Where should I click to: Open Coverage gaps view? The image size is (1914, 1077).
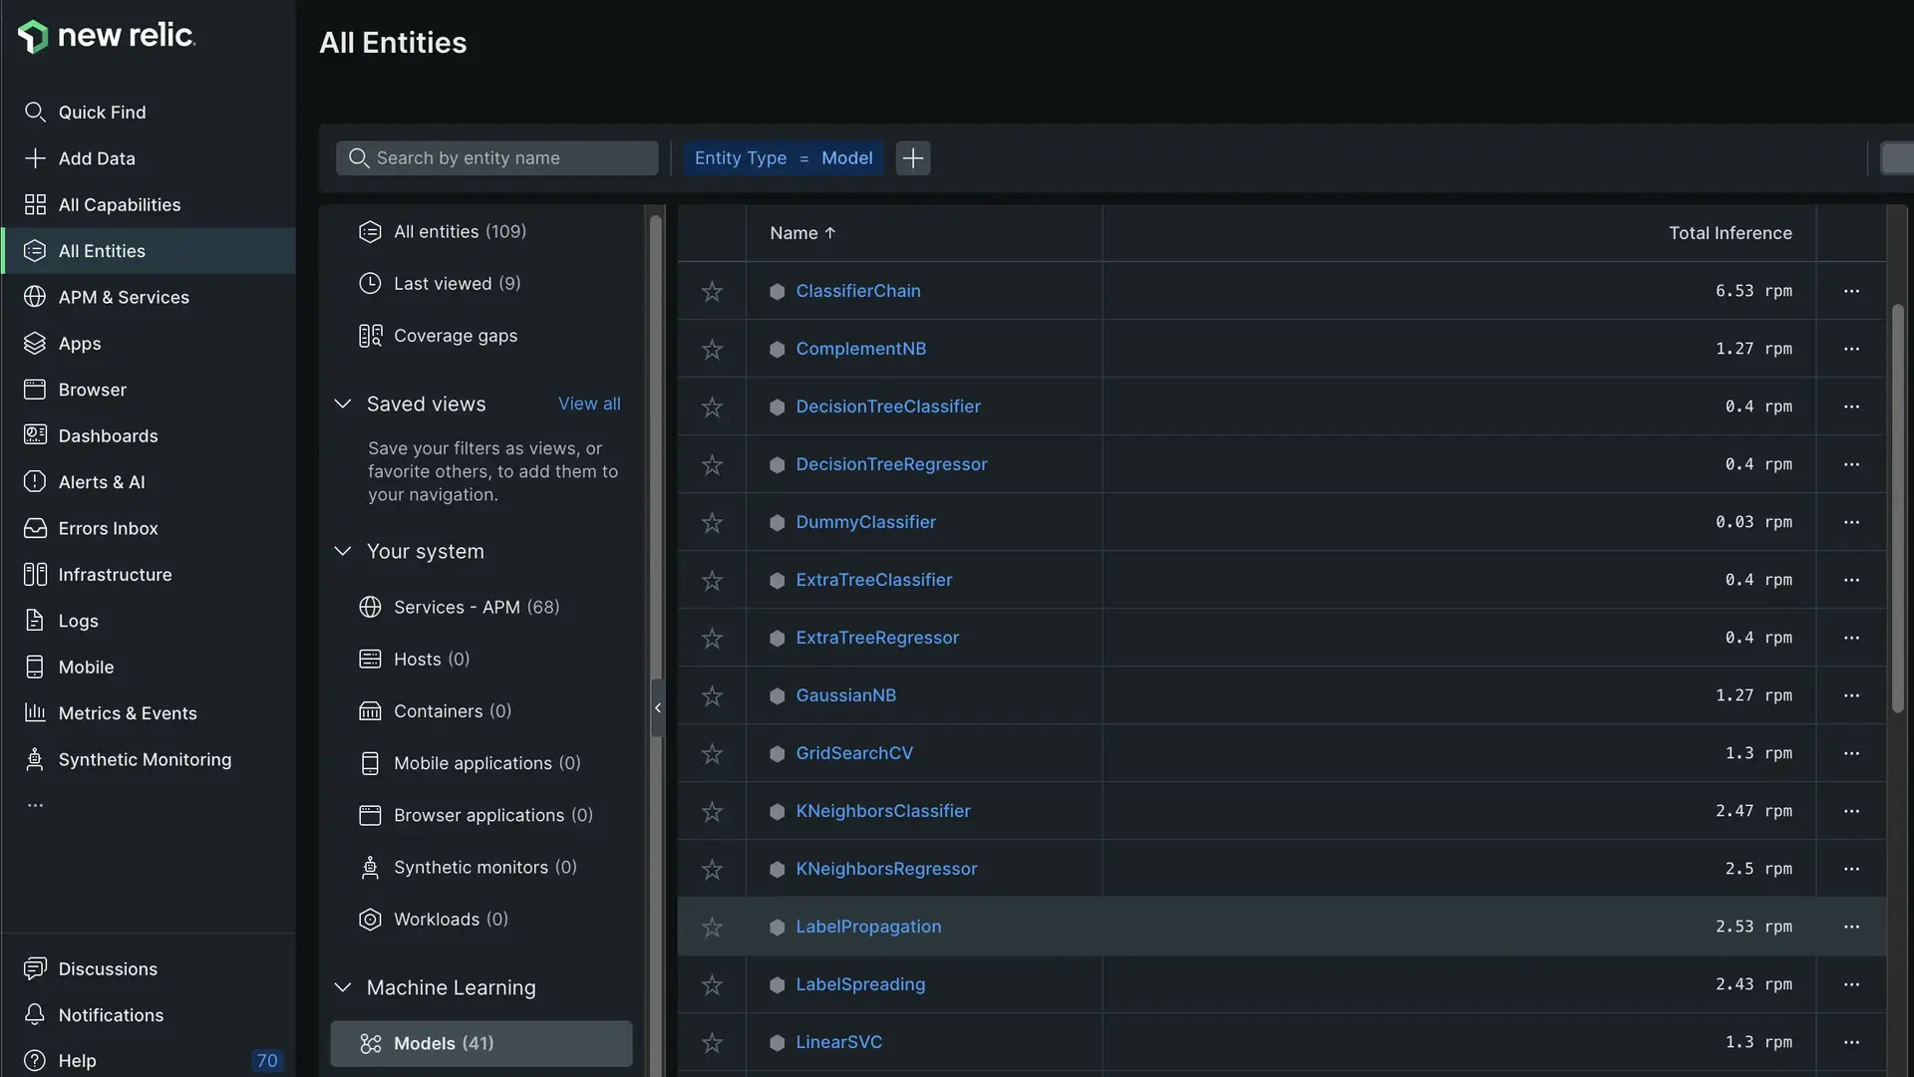click(x=455, y=337)
